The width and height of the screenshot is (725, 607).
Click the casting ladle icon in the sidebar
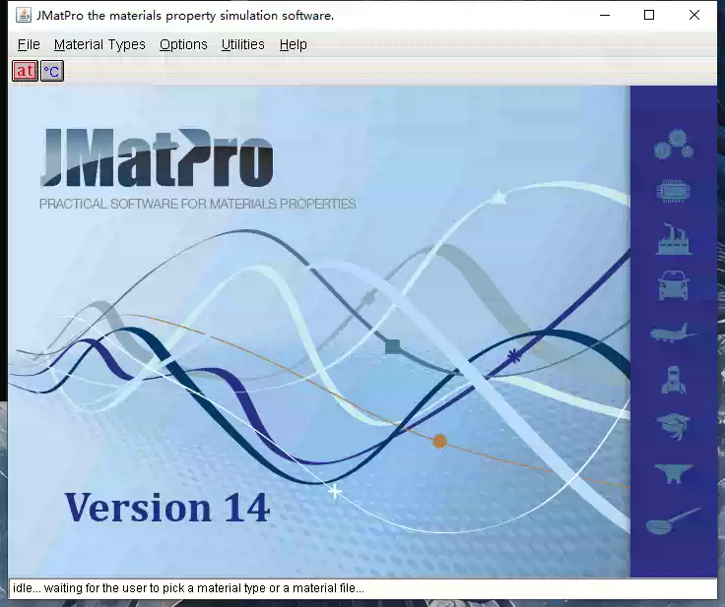(673, 521)
